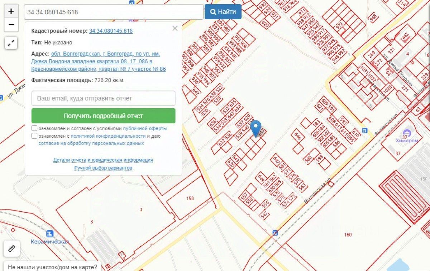Screen dimensions: 430x271
Task: Open the Не нашли участок/дом на карте prompt
Action: pos(52,267)
